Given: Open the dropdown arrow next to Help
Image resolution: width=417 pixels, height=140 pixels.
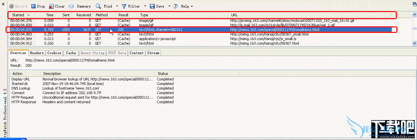Looking at the screenshot, I should 192,6.
